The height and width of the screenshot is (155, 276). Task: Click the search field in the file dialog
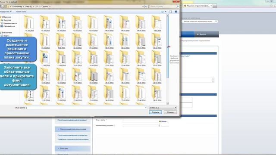click(164, 6)
